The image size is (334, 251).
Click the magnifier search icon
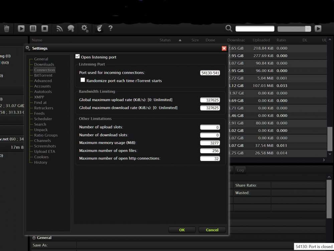point(229,28)
